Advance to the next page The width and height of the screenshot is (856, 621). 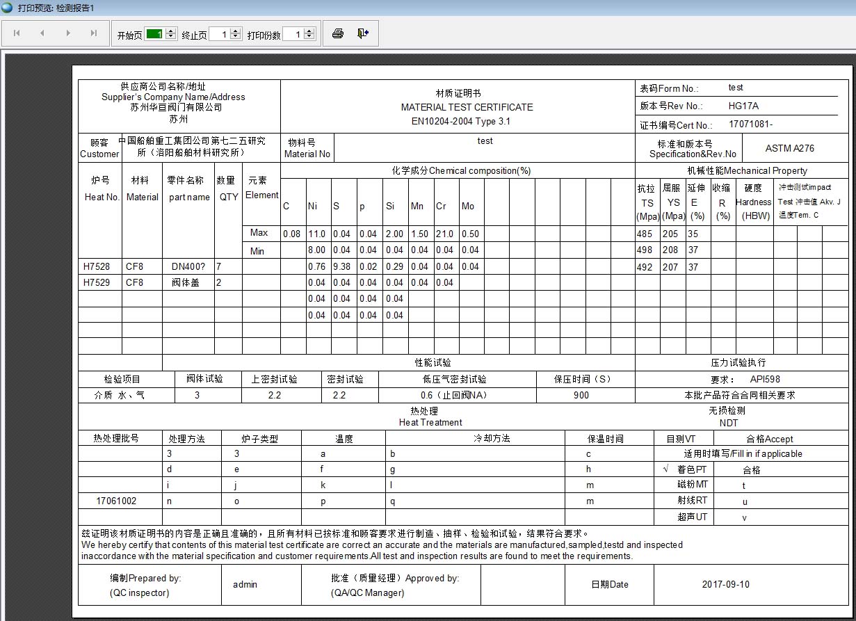pos(68,33)
